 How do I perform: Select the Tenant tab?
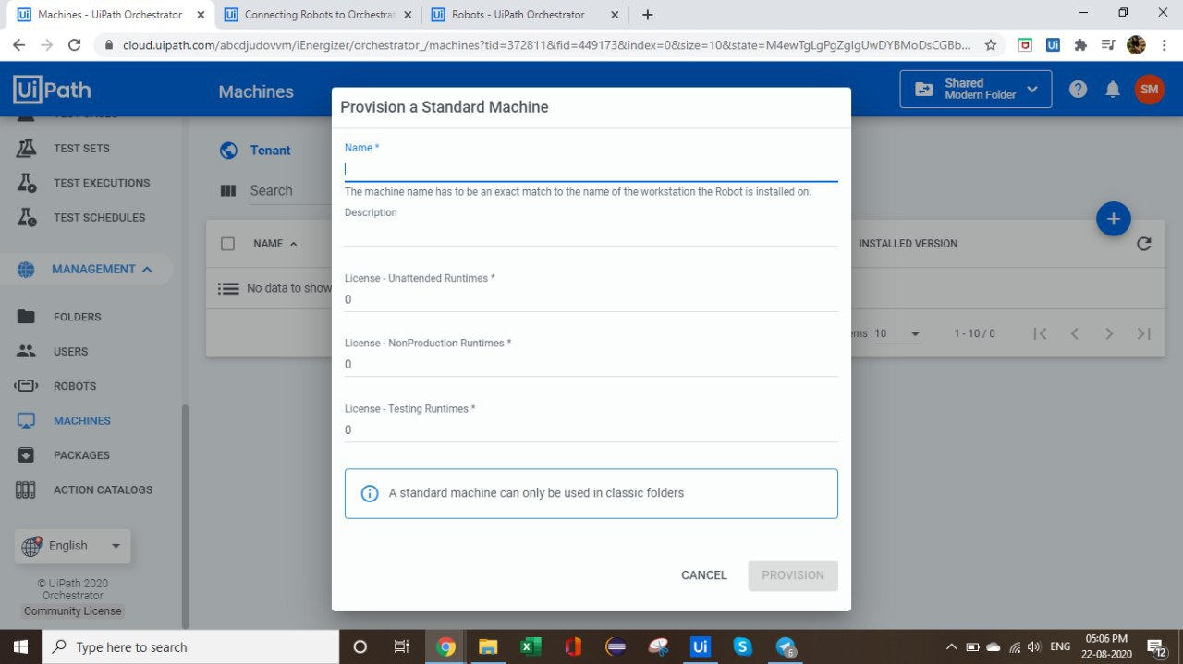[270, 151]
